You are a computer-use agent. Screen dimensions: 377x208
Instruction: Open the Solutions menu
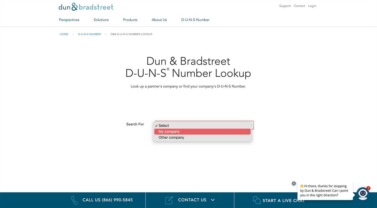pyautogui.click(x=101, y=20)
